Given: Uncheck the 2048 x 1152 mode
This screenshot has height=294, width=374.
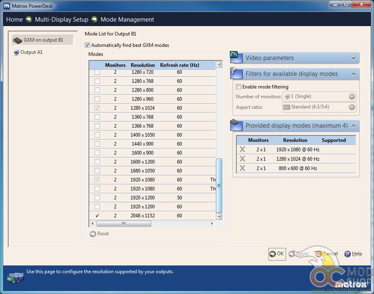Looking at the screenshot, I should tap(97, 215).
